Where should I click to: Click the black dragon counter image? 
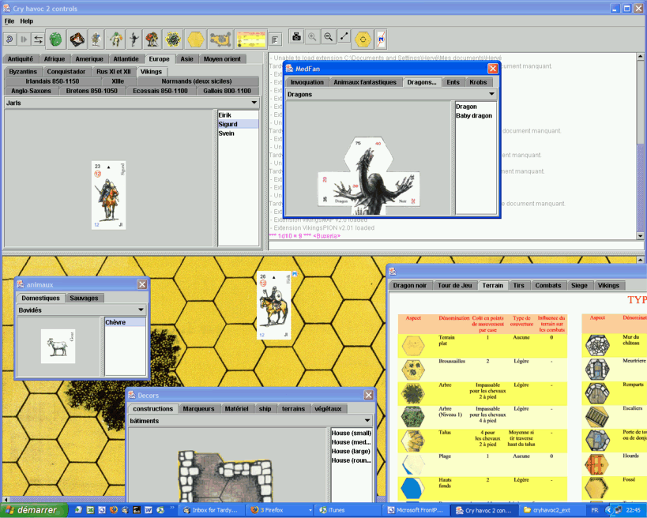coord(368,176)
